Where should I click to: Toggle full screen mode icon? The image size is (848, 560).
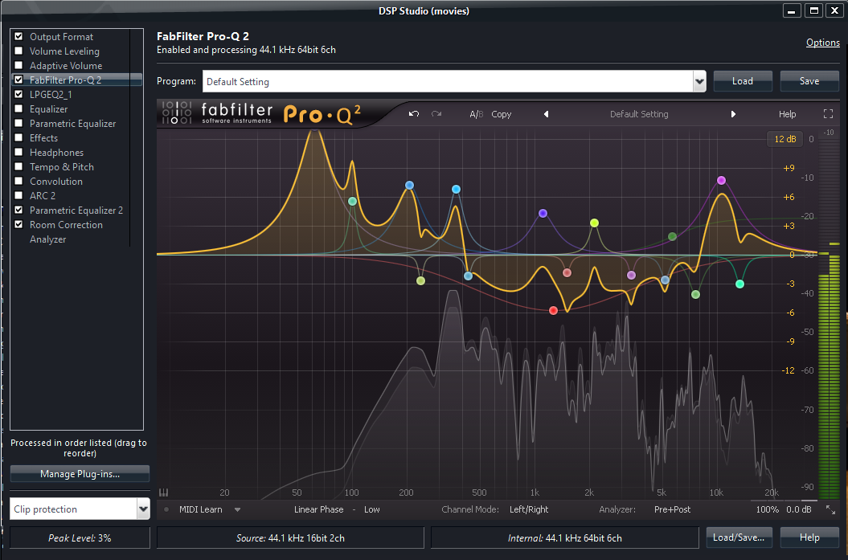tap(828, 114)
